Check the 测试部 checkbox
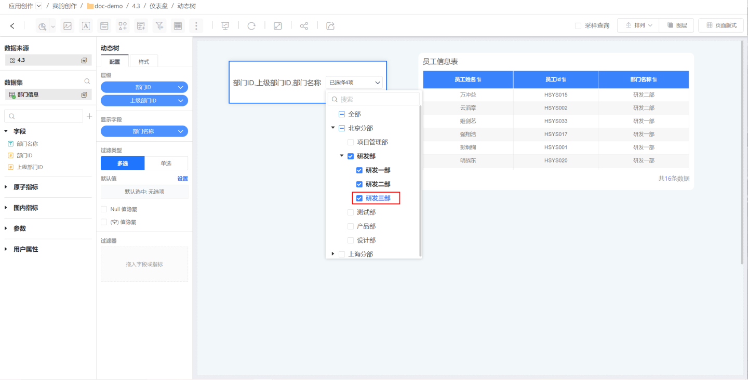This screenshot has width=748, height=380. coord(351,212)
